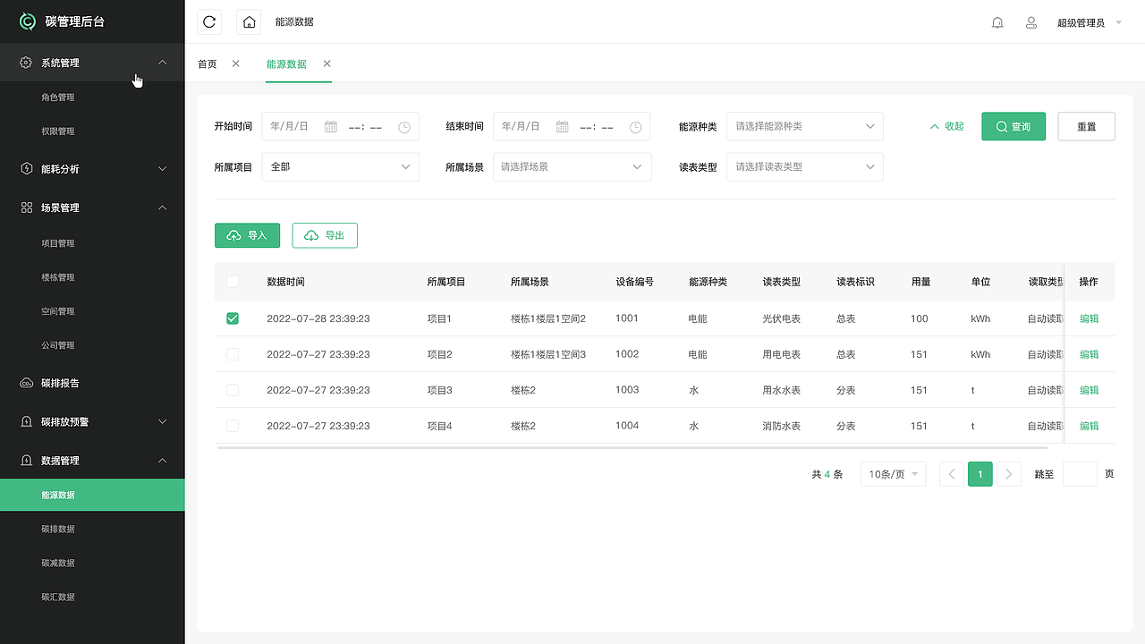This screenshot has width=1145, height=644.
Task: Open the 超级管理员 account dropdown
Action: pos(1090,22)
